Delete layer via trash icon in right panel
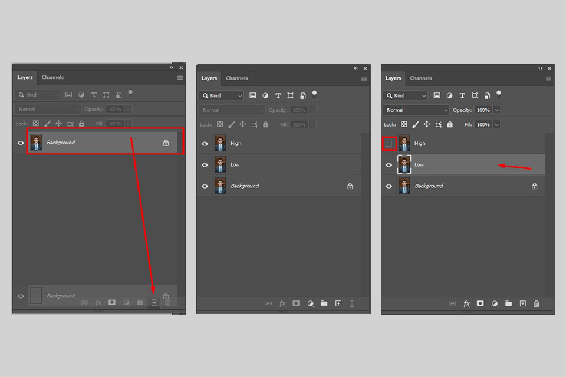 (537, 303)
